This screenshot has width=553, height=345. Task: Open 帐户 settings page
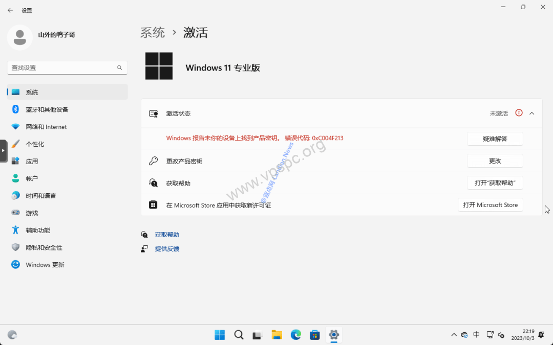click(68, 178)
